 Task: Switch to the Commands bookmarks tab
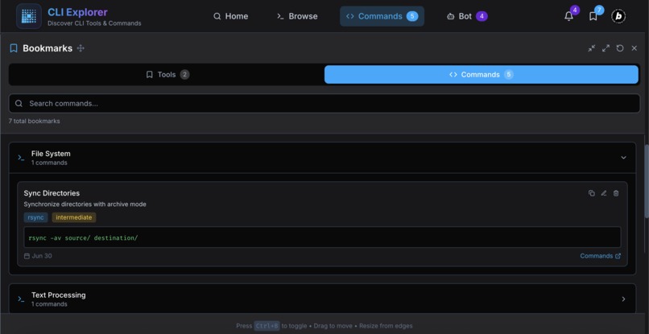tap(482, 75)
